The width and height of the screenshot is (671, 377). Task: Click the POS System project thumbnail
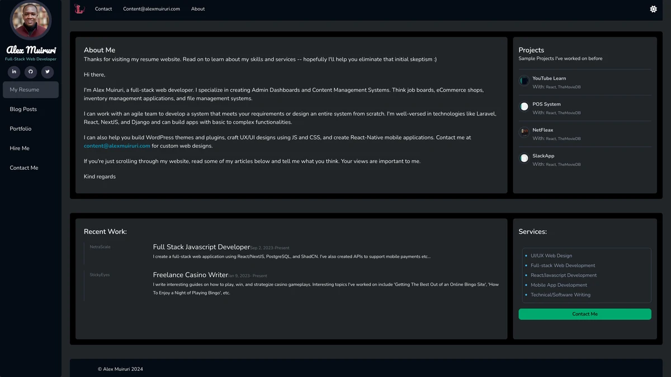click(524, 107)
